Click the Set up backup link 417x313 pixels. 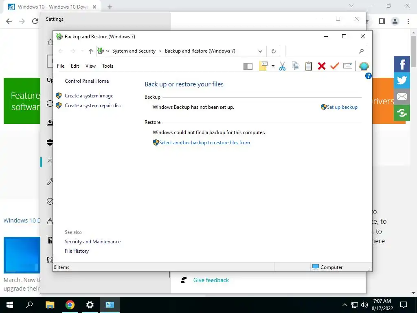coord(342,107)
